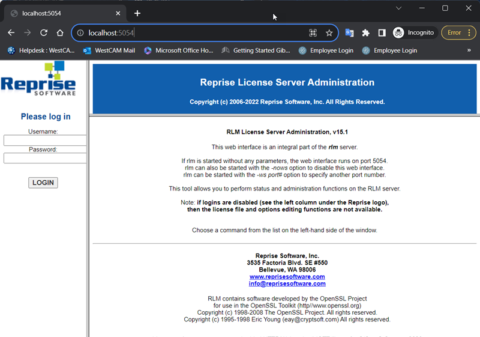Click the Error button in toolbar
Viewport: 480px width, 337px height.
pos(454,32)
